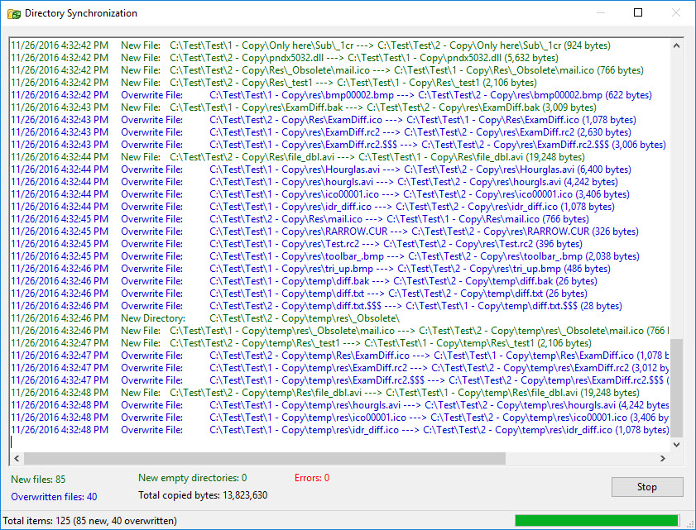The width and height of the screenshot is (696, 530).
Task: Click the horizontal scrollbar left arrow
Action: tap(15, 457)
